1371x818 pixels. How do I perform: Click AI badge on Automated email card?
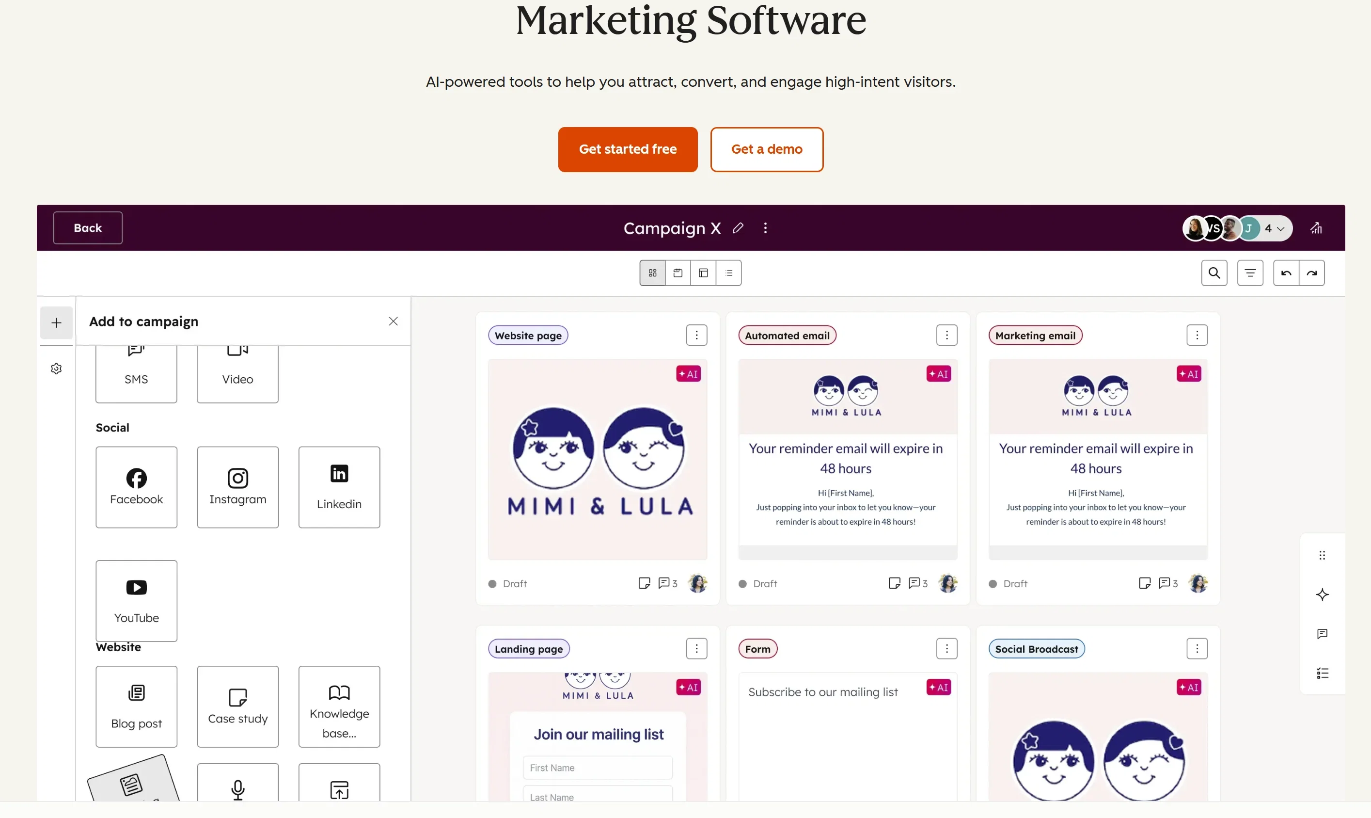[939, 374]
